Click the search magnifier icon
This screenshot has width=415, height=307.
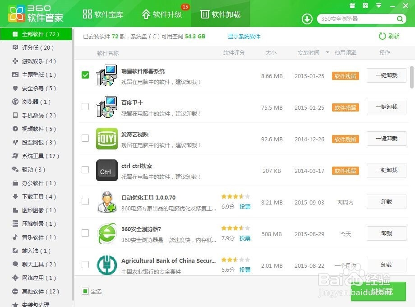pos(400,19)
